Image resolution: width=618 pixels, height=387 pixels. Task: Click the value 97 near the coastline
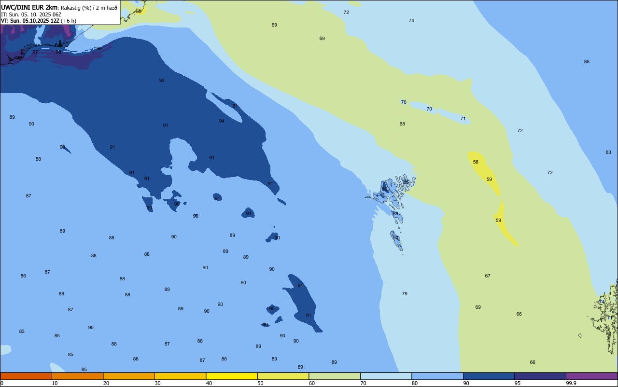(35, 52)
